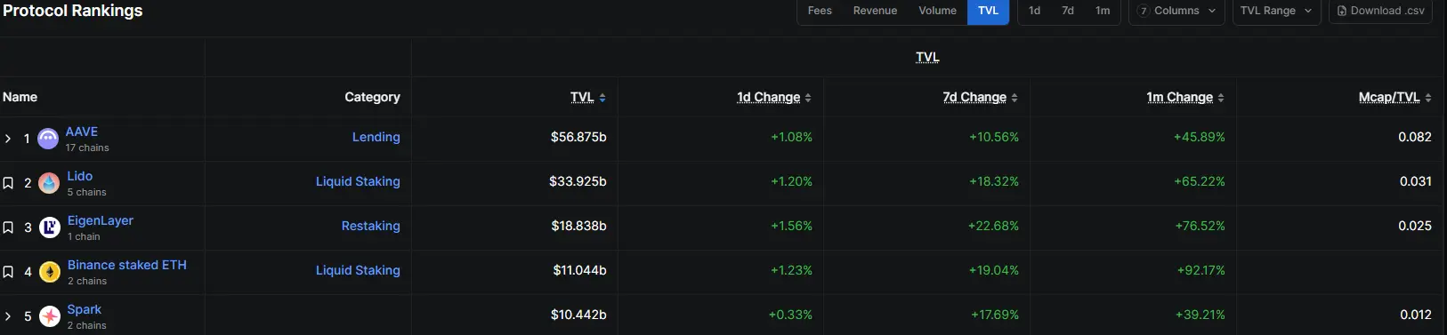This screenshot has height=335, width=1447.
Task: Sort by 1m Change column arrows
Action: (x=1221, y=98)
